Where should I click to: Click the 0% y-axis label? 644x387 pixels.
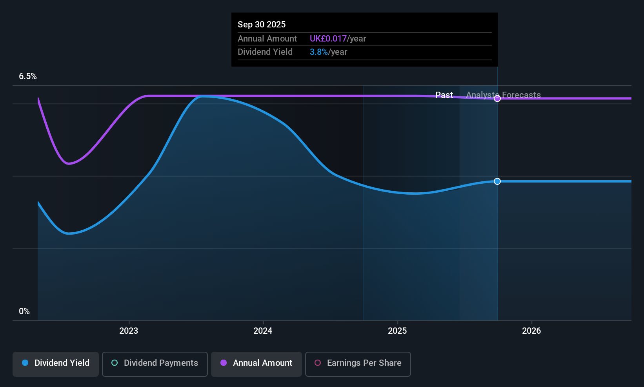24,311
